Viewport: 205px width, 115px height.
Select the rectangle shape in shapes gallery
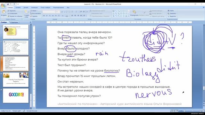point(121,11)
